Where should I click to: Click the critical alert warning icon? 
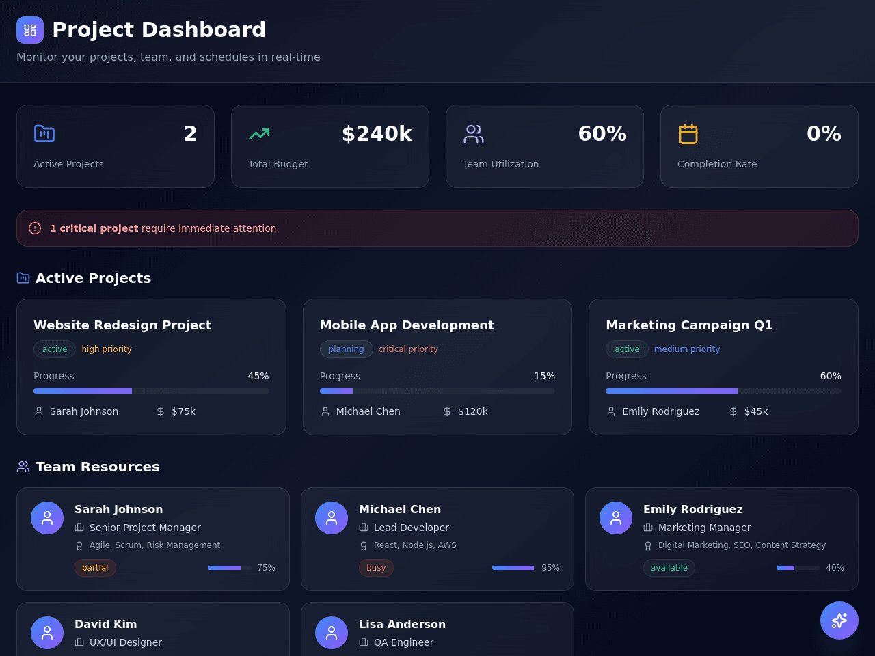(35, 228)
